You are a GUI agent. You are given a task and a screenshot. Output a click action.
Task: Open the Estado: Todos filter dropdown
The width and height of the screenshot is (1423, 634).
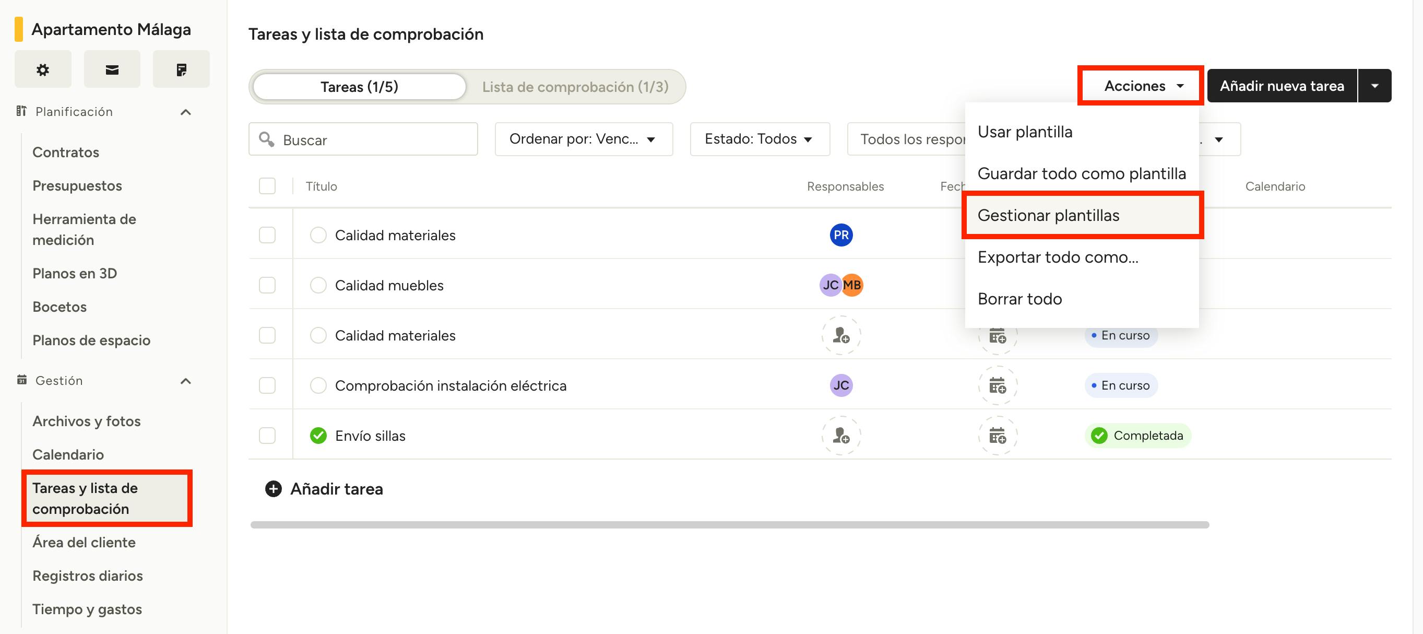(759, 139)
